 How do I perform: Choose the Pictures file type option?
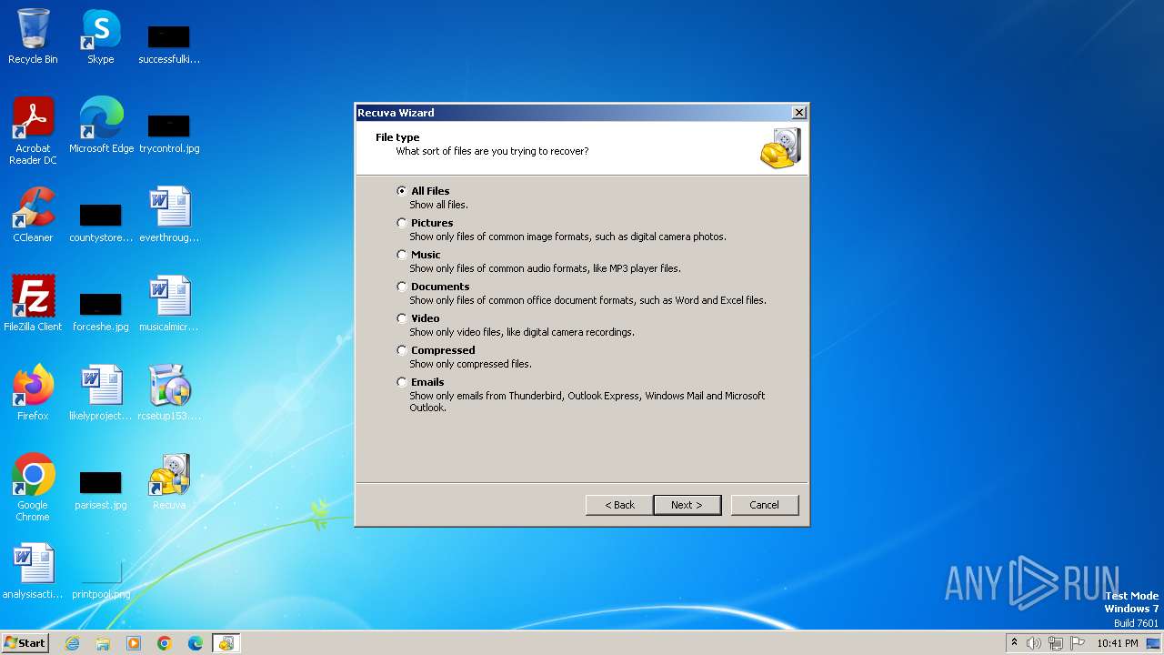click(402, 223)
